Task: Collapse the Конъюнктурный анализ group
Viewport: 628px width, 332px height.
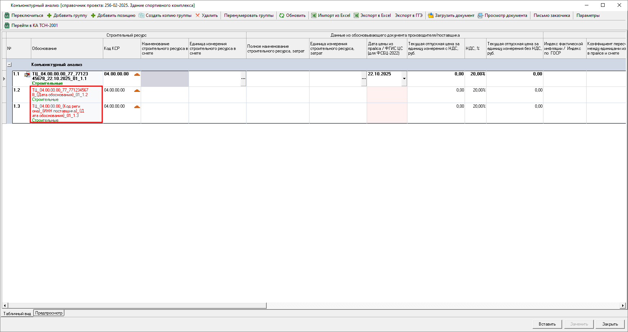Action: (9, 65)
